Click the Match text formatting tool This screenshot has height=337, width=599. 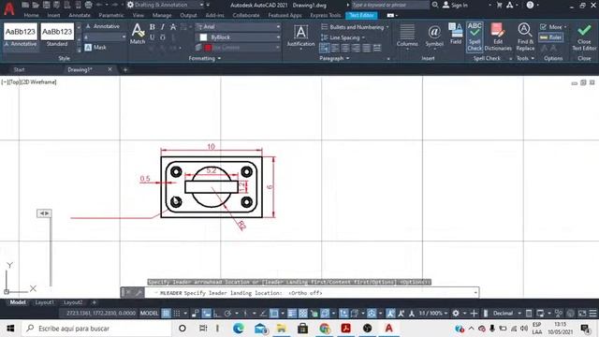tap(138, 34)
